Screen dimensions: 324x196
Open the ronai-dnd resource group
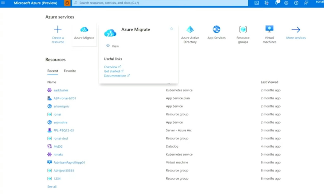pyautogui.click(x=60, y=138)
